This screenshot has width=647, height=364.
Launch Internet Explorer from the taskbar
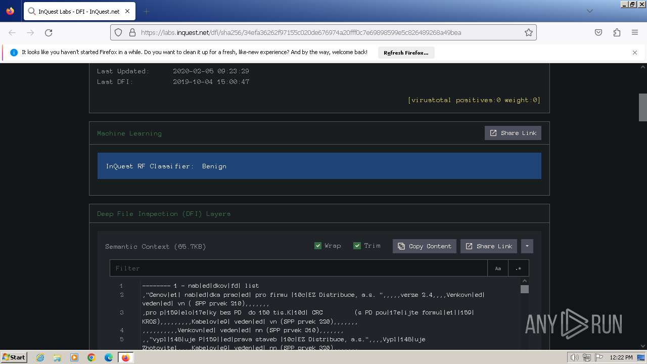point(40,357)
